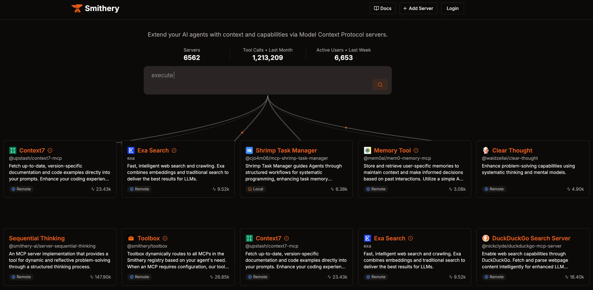Click the Add Server button
593x290 pixels.
coord(418,8)
